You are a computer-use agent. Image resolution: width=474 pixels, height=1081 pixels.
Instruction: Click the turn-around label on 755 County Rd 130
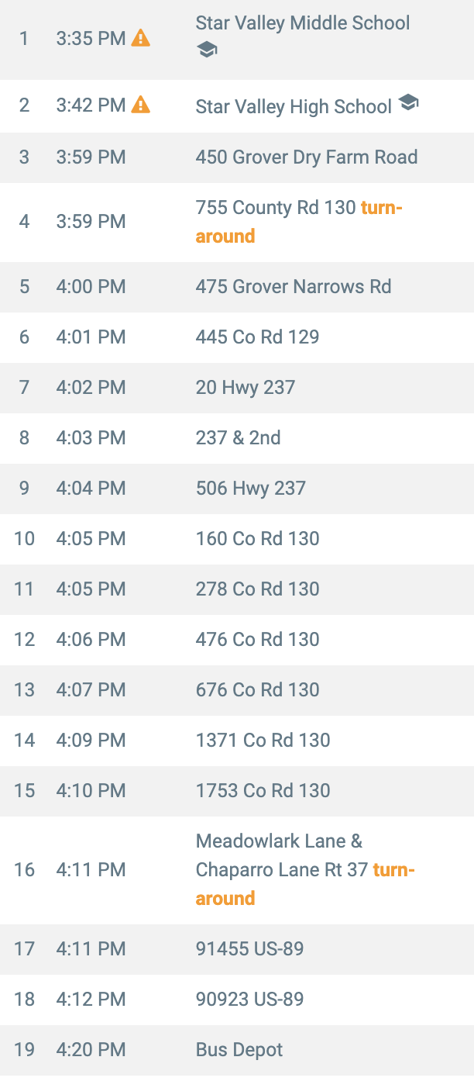coord(299,222)
